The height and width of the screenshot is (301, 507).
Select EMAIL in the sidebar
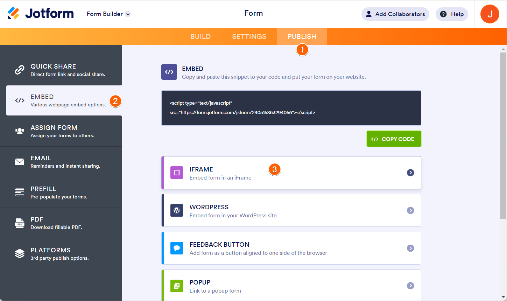pos(61,162)
